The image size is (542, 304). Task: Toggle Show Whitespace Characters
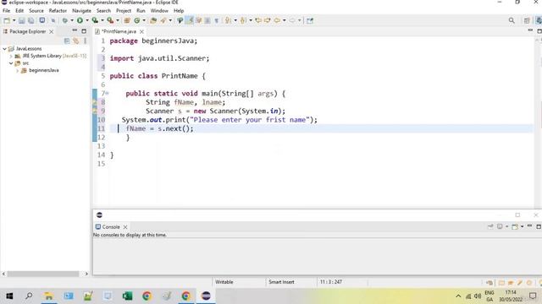(217, 20)
